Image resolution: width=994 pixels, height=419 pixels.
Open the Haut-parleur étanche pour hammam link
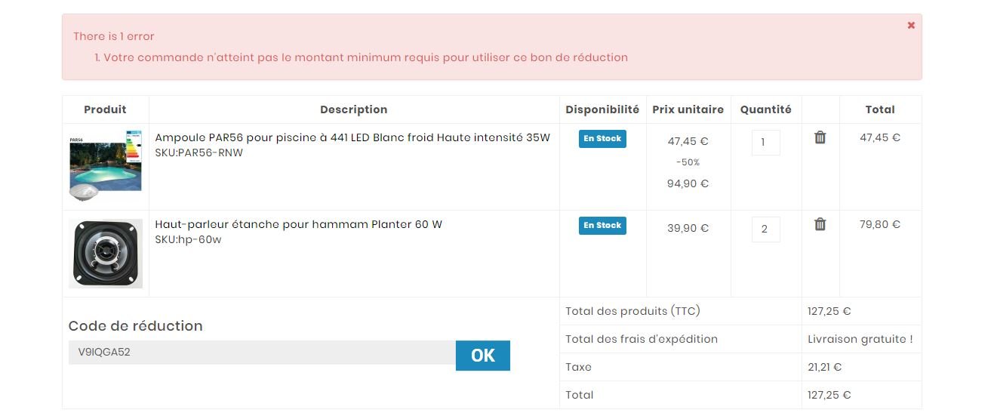(x=298, y=224)
